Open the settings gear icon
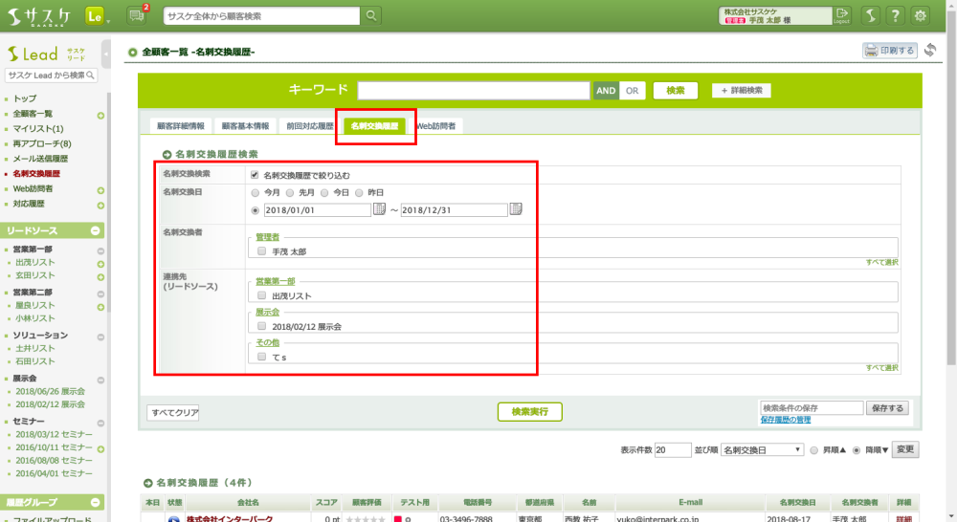Image resolution: width=957 pixels, height=522 pixels. coord(921,16)
